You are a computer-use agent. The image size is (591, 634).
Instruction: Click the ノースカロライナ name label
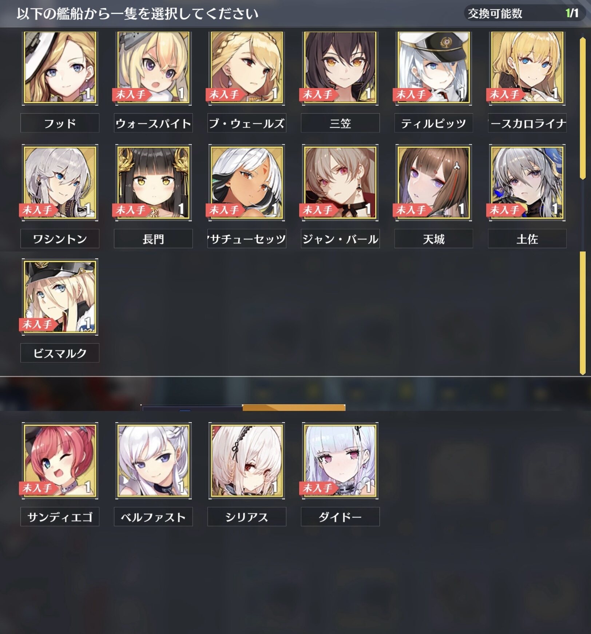[x=527, y=123]
